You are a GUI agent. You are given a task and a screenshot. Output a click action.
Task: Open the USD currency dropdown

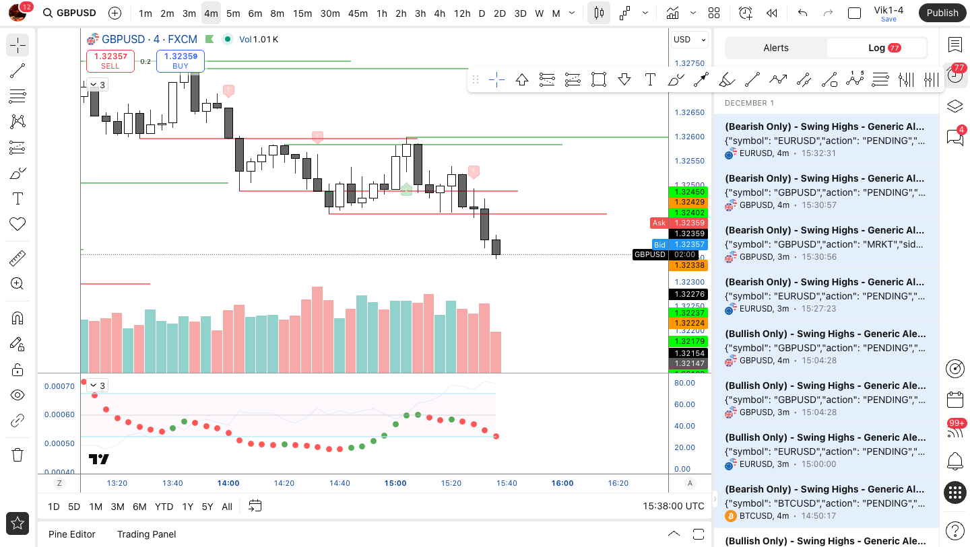coord(690,40)
